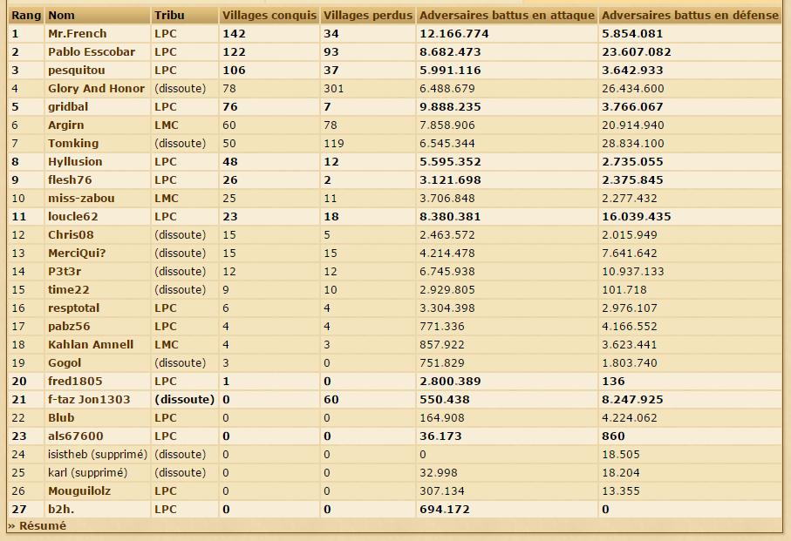Open player MerciQui? link
Image resolution: width=791 pixels, height=541 pixels.
click(77, 254)
